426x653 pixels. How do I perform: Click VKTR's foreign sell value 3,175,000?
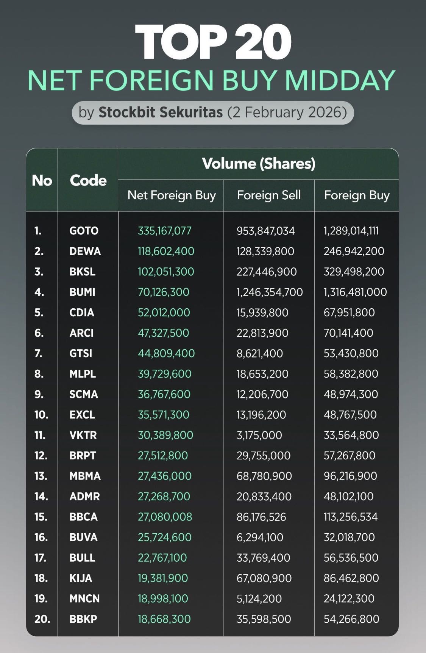259,435
